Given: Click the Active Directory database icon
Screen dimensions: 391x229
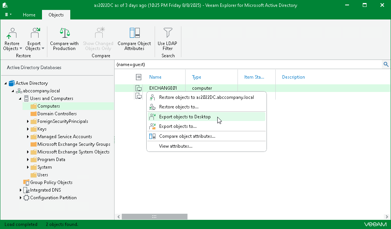Looking at the screenshot, I should pos(11,83).
